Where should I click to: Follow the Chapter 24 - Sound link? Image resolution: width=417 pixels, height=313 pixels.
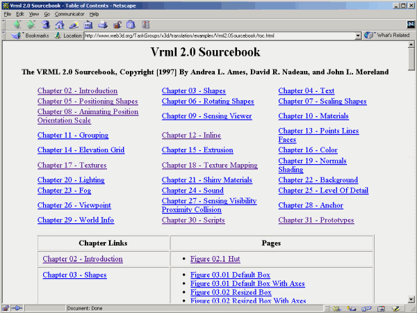point(193,191)
